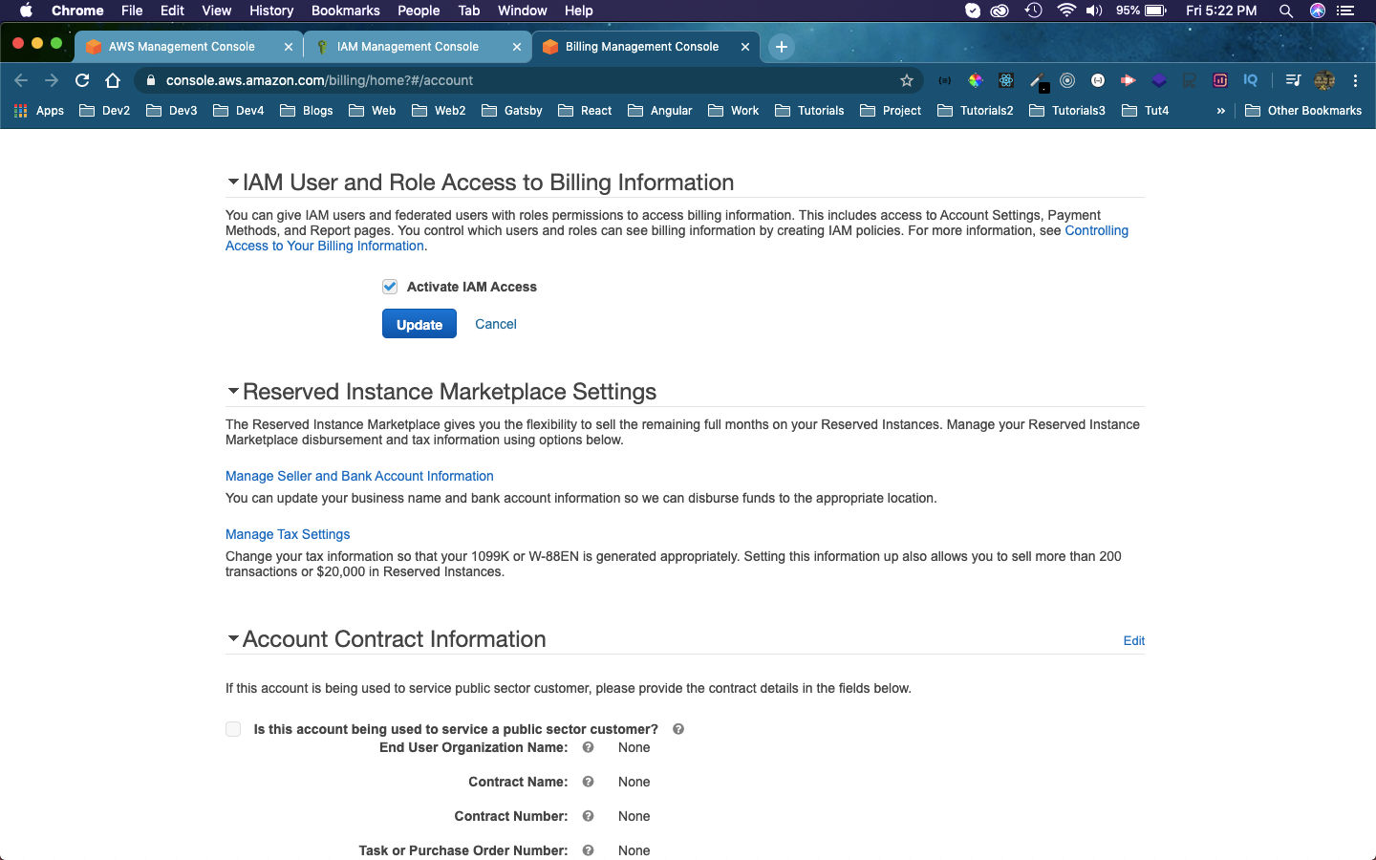Click help icon beside End User Organization Name
1376x860 pixels.
coord(589,747)
